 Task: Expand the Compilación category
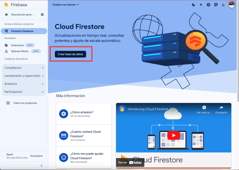24,68
